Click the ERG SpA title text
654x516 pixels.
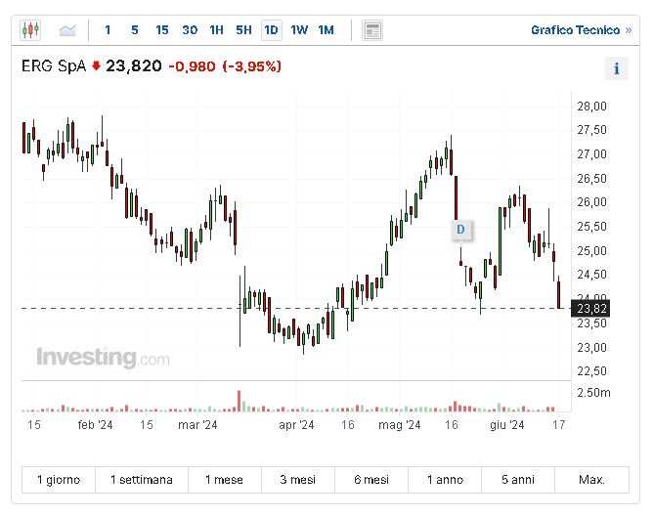[x=54, y=66]
